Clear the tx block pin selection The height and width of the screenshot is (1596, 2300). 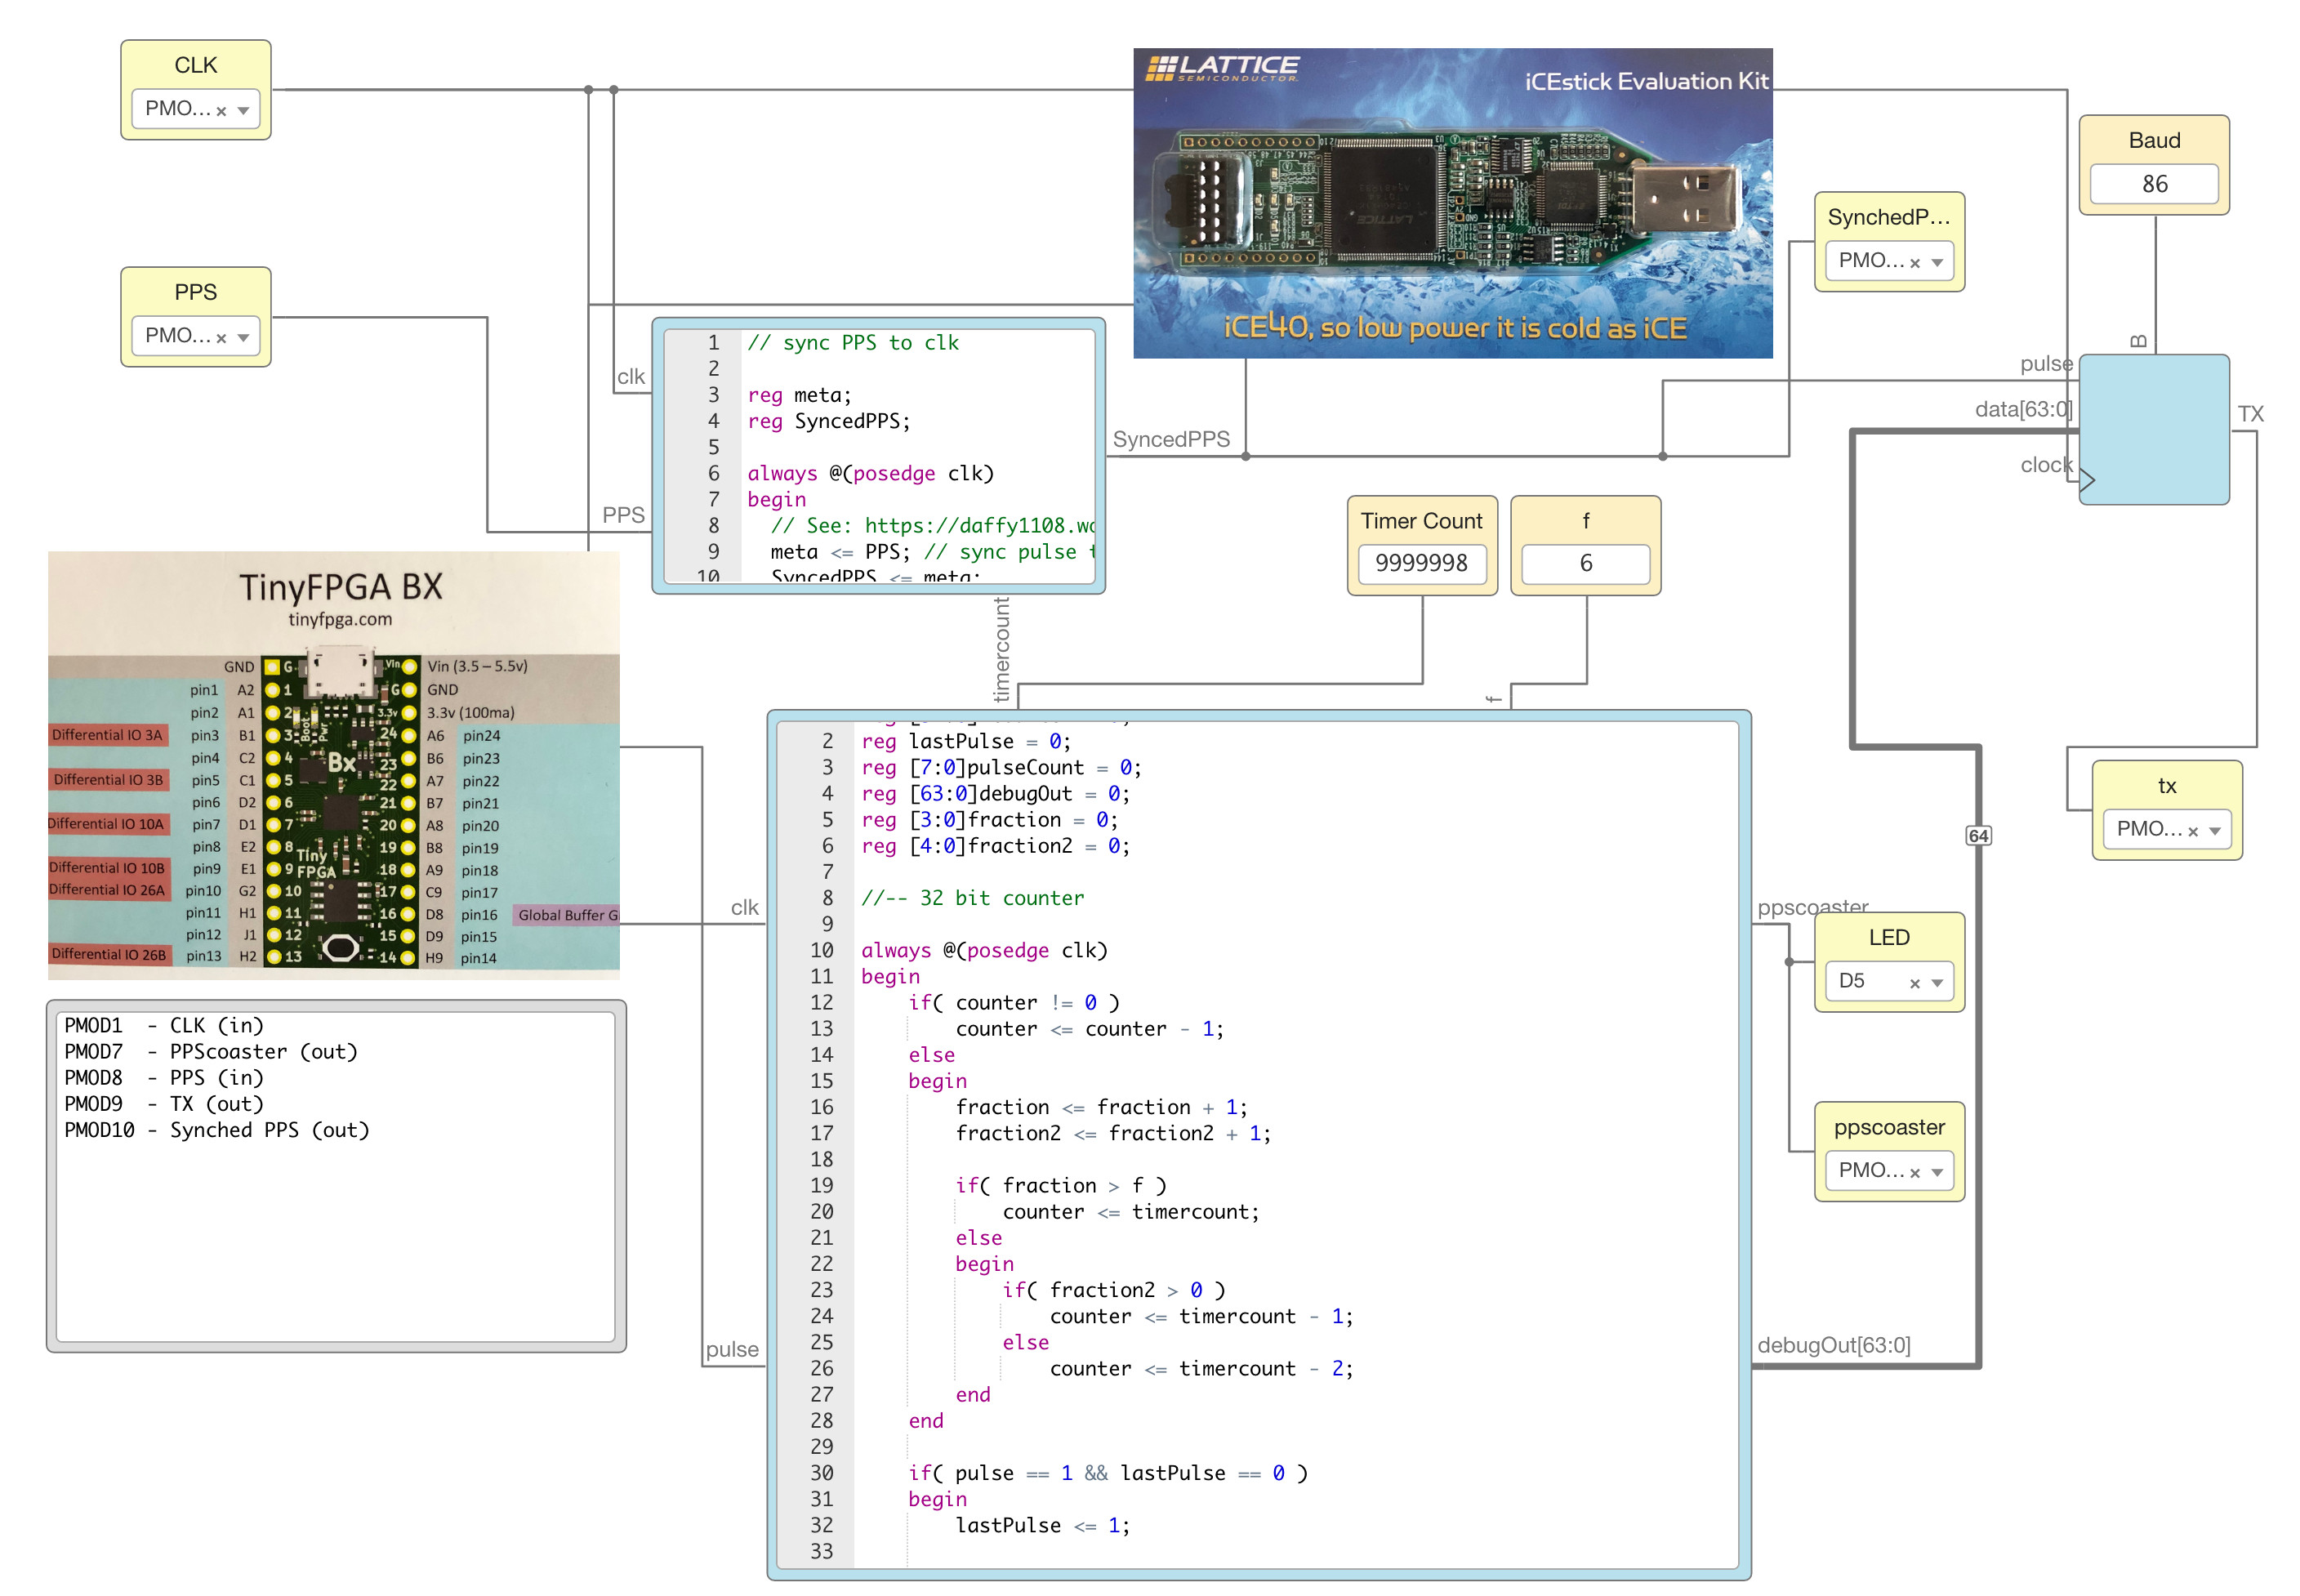point(2193,831)
